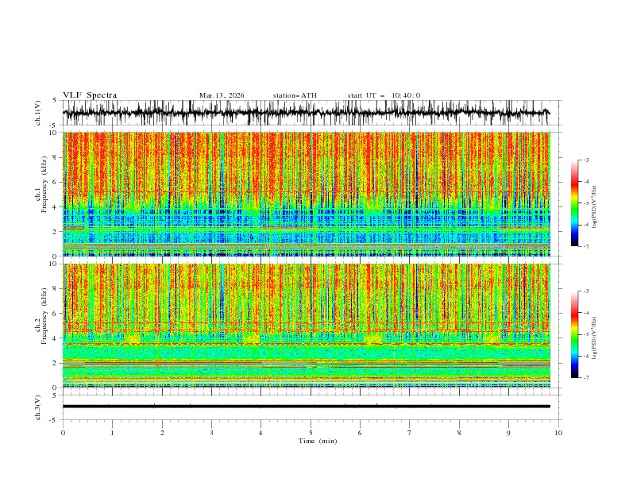
Task: Click the time axis tick label '1'
Action: pos(112,433)
